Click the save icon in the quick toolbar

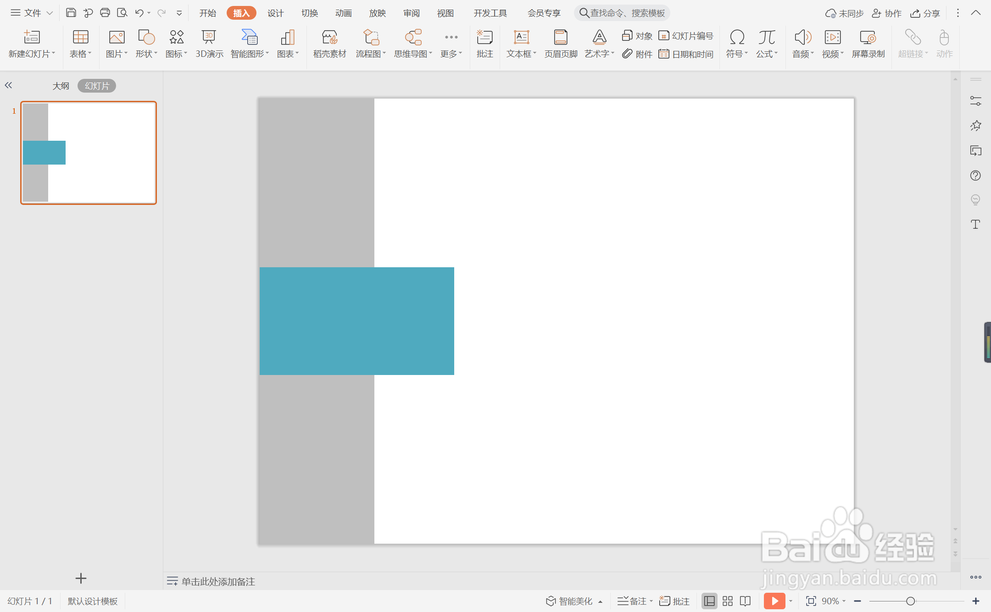point(71,13)
